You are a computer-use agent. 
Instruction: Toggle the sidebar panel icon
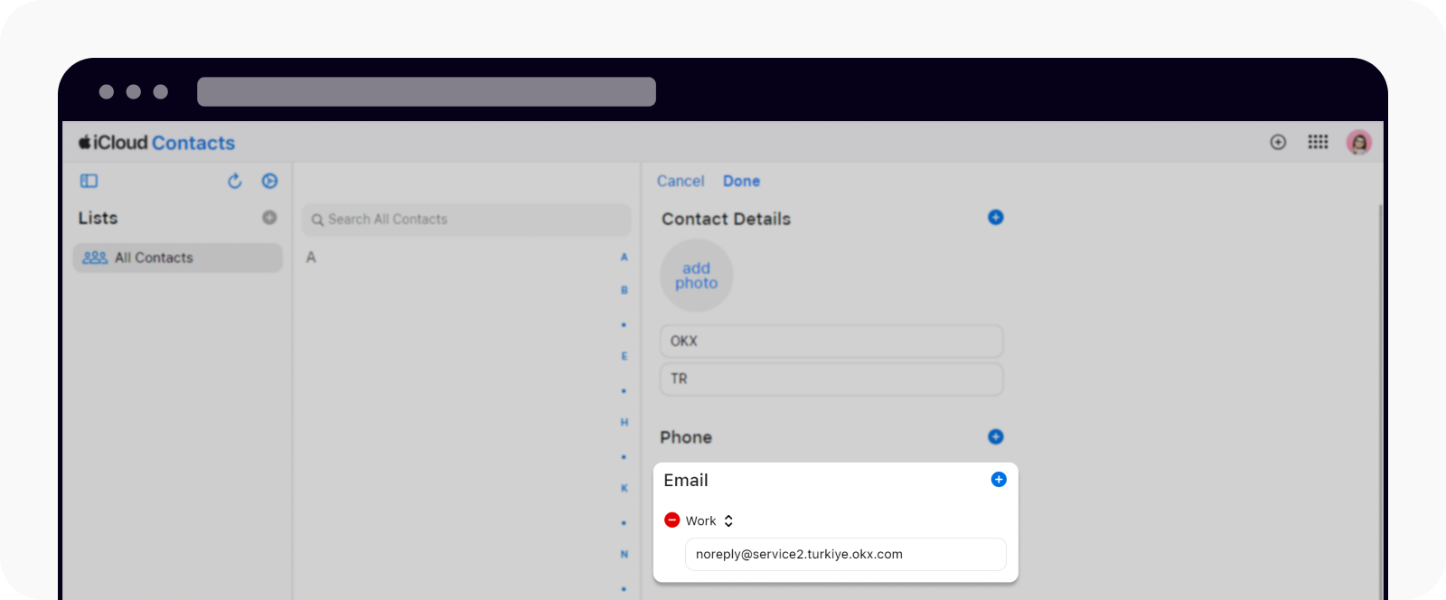coord(89,181)
